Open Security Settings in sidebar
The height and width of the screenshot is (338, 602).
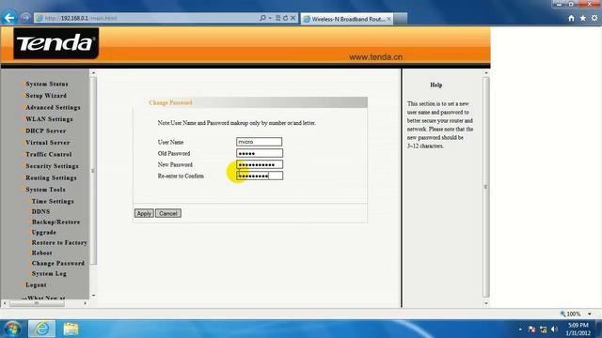(x=53, y=166)
